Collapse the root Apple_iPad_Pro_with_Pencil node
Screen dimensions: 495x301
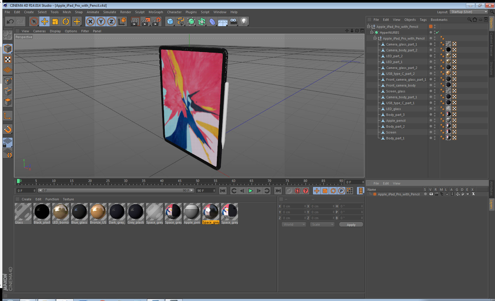[x=368, y=26]
